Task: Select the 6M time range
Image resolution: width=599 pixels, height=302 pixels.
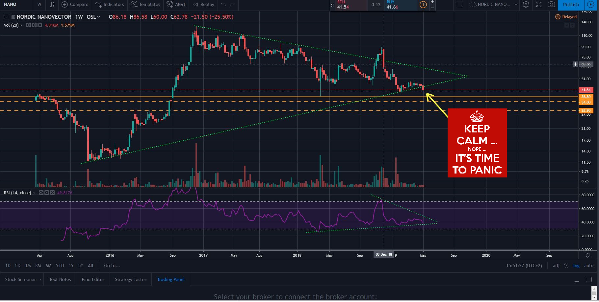Action: click(x=48, y=266)
